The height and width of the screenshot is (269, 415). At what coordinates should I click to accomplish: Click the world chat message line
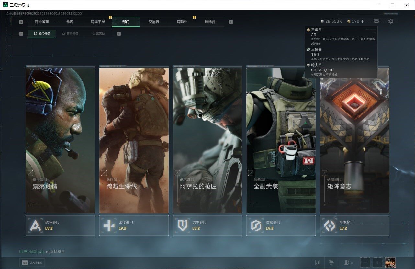(42, 252)
